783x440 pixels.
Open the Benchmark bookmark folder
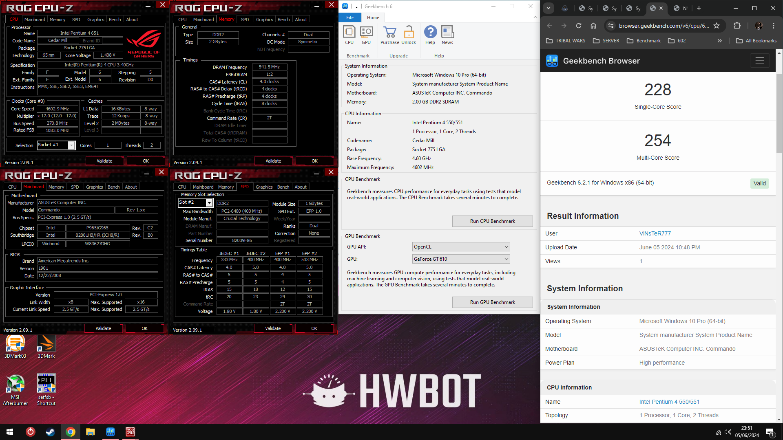tap(644, 41)
